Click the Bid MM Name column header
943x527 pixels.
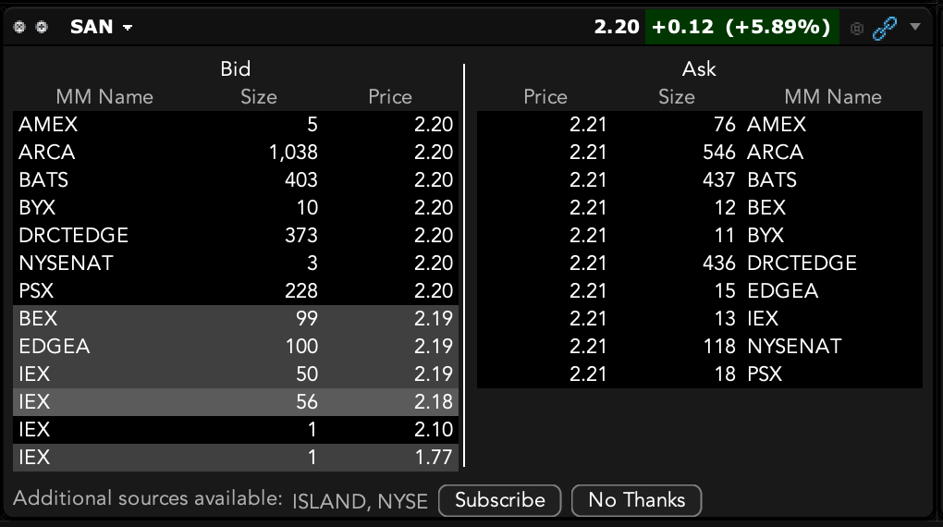tap(104, 97)
